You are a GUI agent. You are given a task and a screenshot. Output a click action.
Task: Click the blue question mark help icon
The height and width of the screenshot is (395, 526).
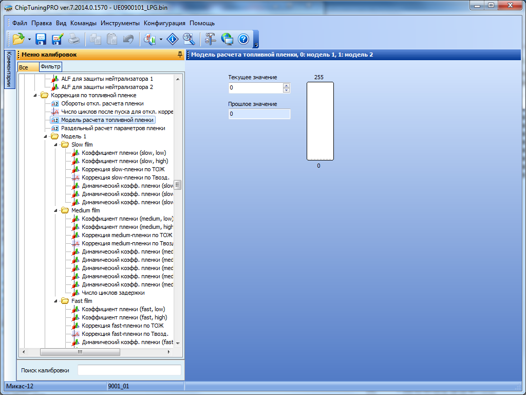point(243,39)
